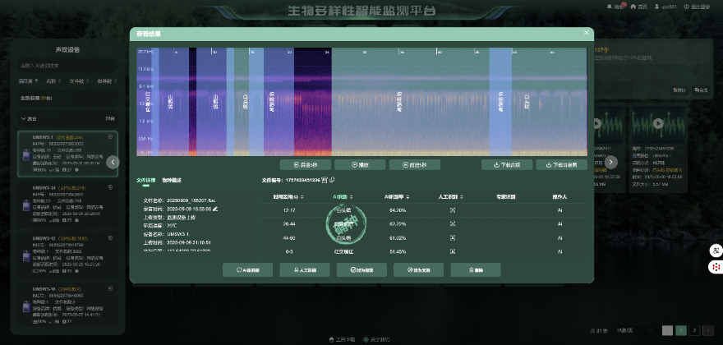Click the edit pencil beside recording time

[x=215, y=209]
